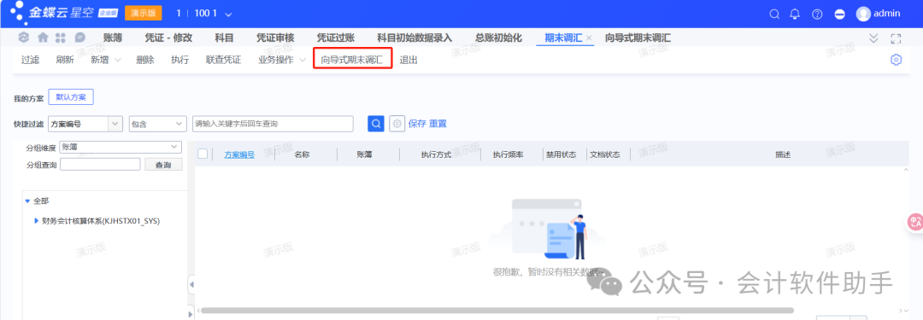The image size is (923, 320).
Task: Switch to the 科目 tab
Action: click(x=224, y=38)
